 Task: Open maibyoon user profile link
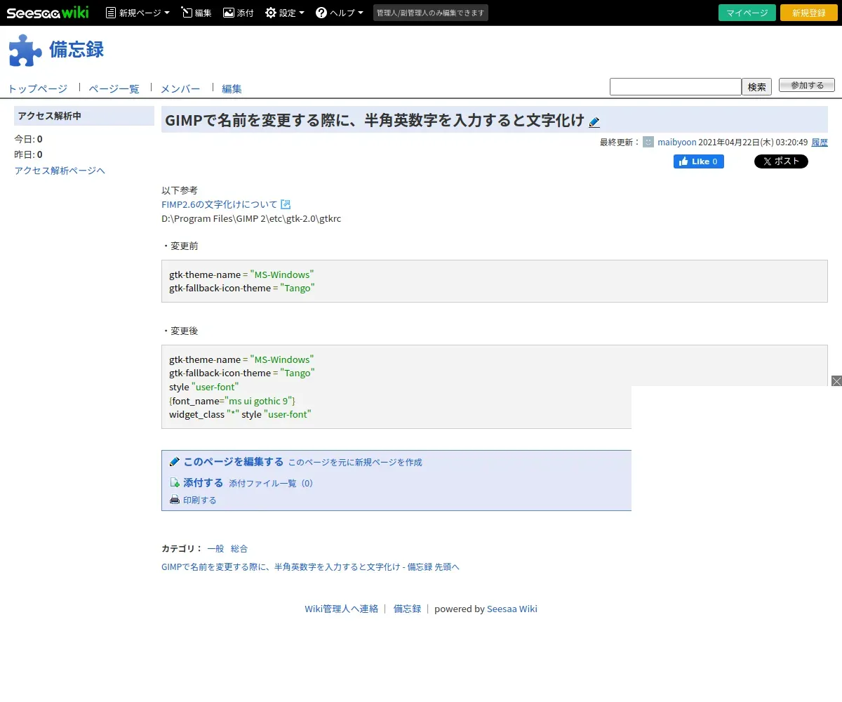[x=677, y=142]
